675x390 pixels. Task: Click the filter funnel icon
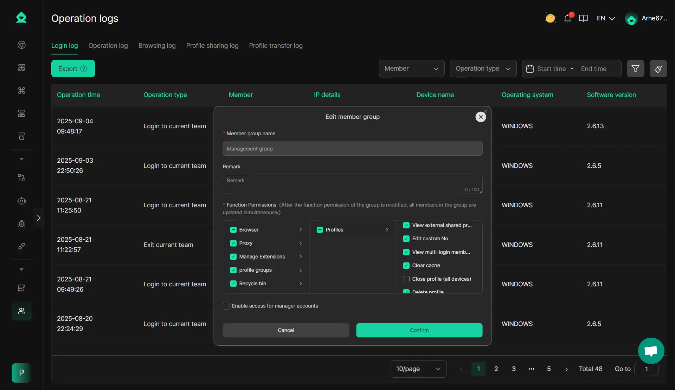point(635,69)
